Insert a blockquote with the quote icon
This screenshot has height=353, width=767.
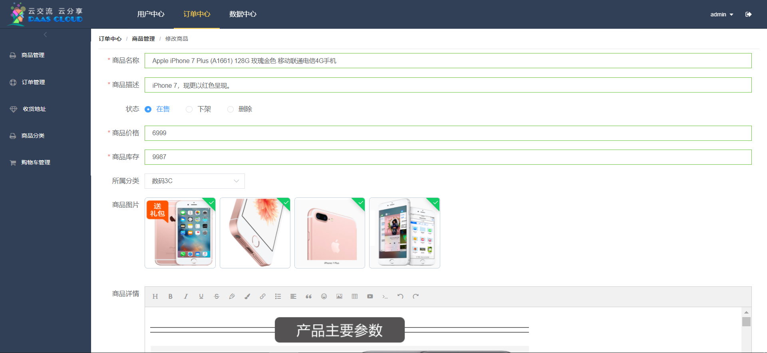pyautogui.click(x=308, y=296)
